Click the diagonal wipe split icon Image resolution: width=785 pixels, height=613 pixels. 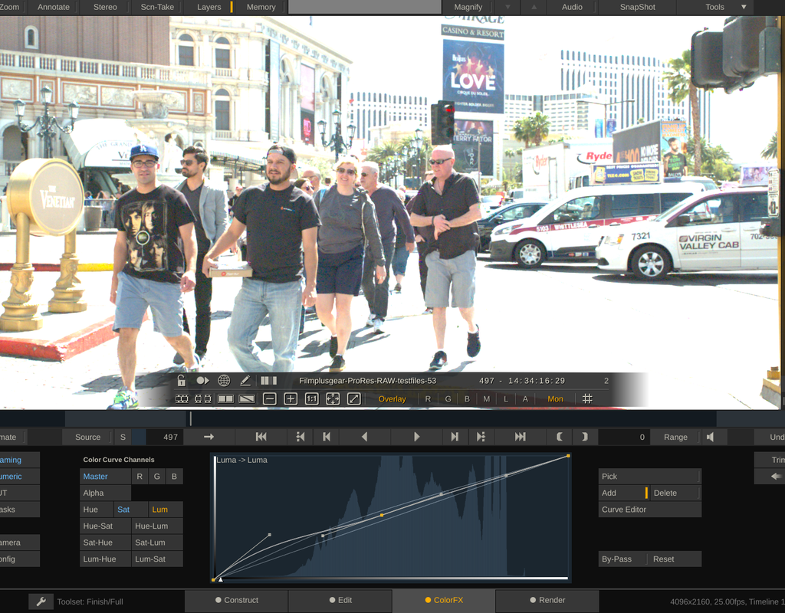coord(247,398)
